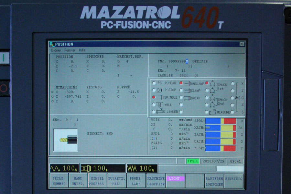The height and width of the screenshot is (194, 291).
Task: Click the CLAMP icon
Action: click(187, 91)
